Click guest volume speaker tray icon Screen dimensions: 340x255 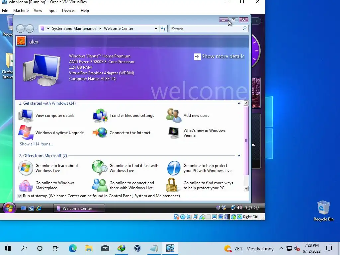click(239, 208)
